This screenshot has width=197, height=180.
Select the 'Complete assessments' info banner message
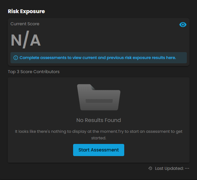tap(98, 58)
